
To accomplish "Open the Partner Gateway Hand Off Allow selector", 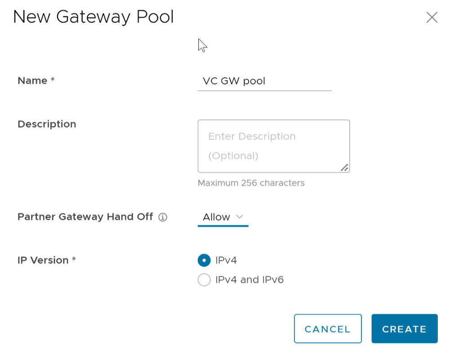I will point(222,217).
